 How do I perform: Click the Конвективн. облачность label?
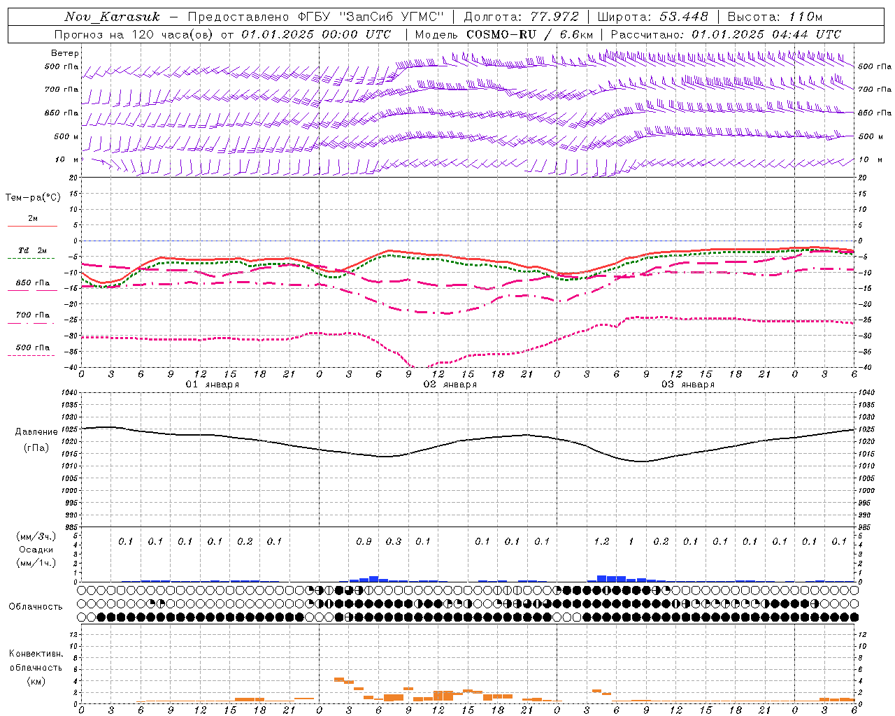[36, 660]
